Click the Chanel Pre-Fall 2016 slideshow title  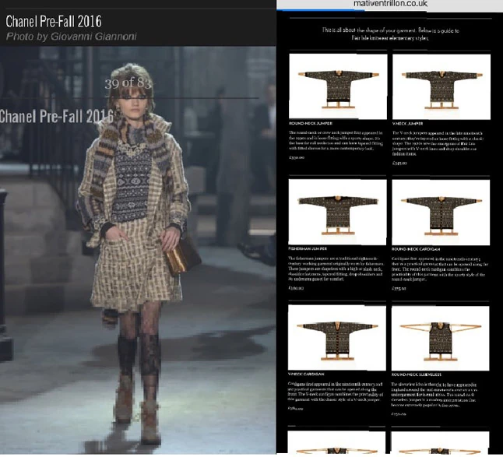[53, 21]
